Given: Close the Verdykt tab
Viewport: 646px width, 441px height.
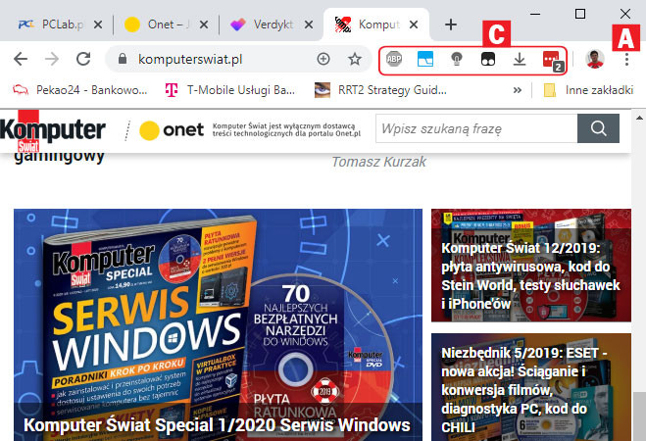Looking at the screenshot, I should (309, 24).
